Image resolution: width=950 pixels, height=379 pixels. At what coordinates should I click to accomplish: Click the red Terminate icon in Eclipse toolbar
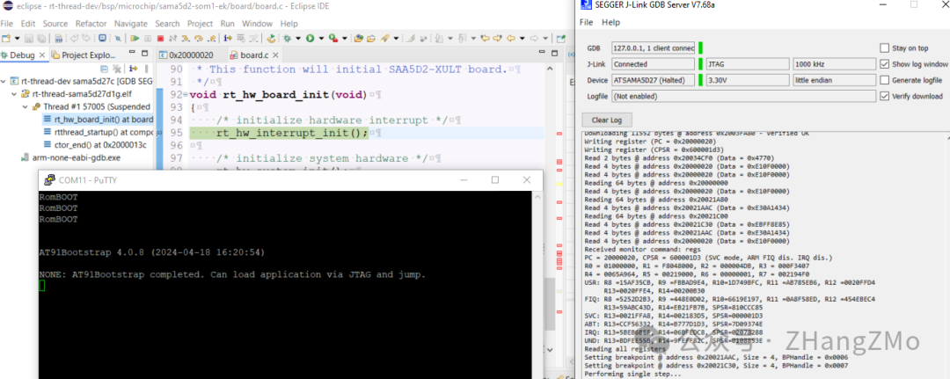[x=161, y=38]
